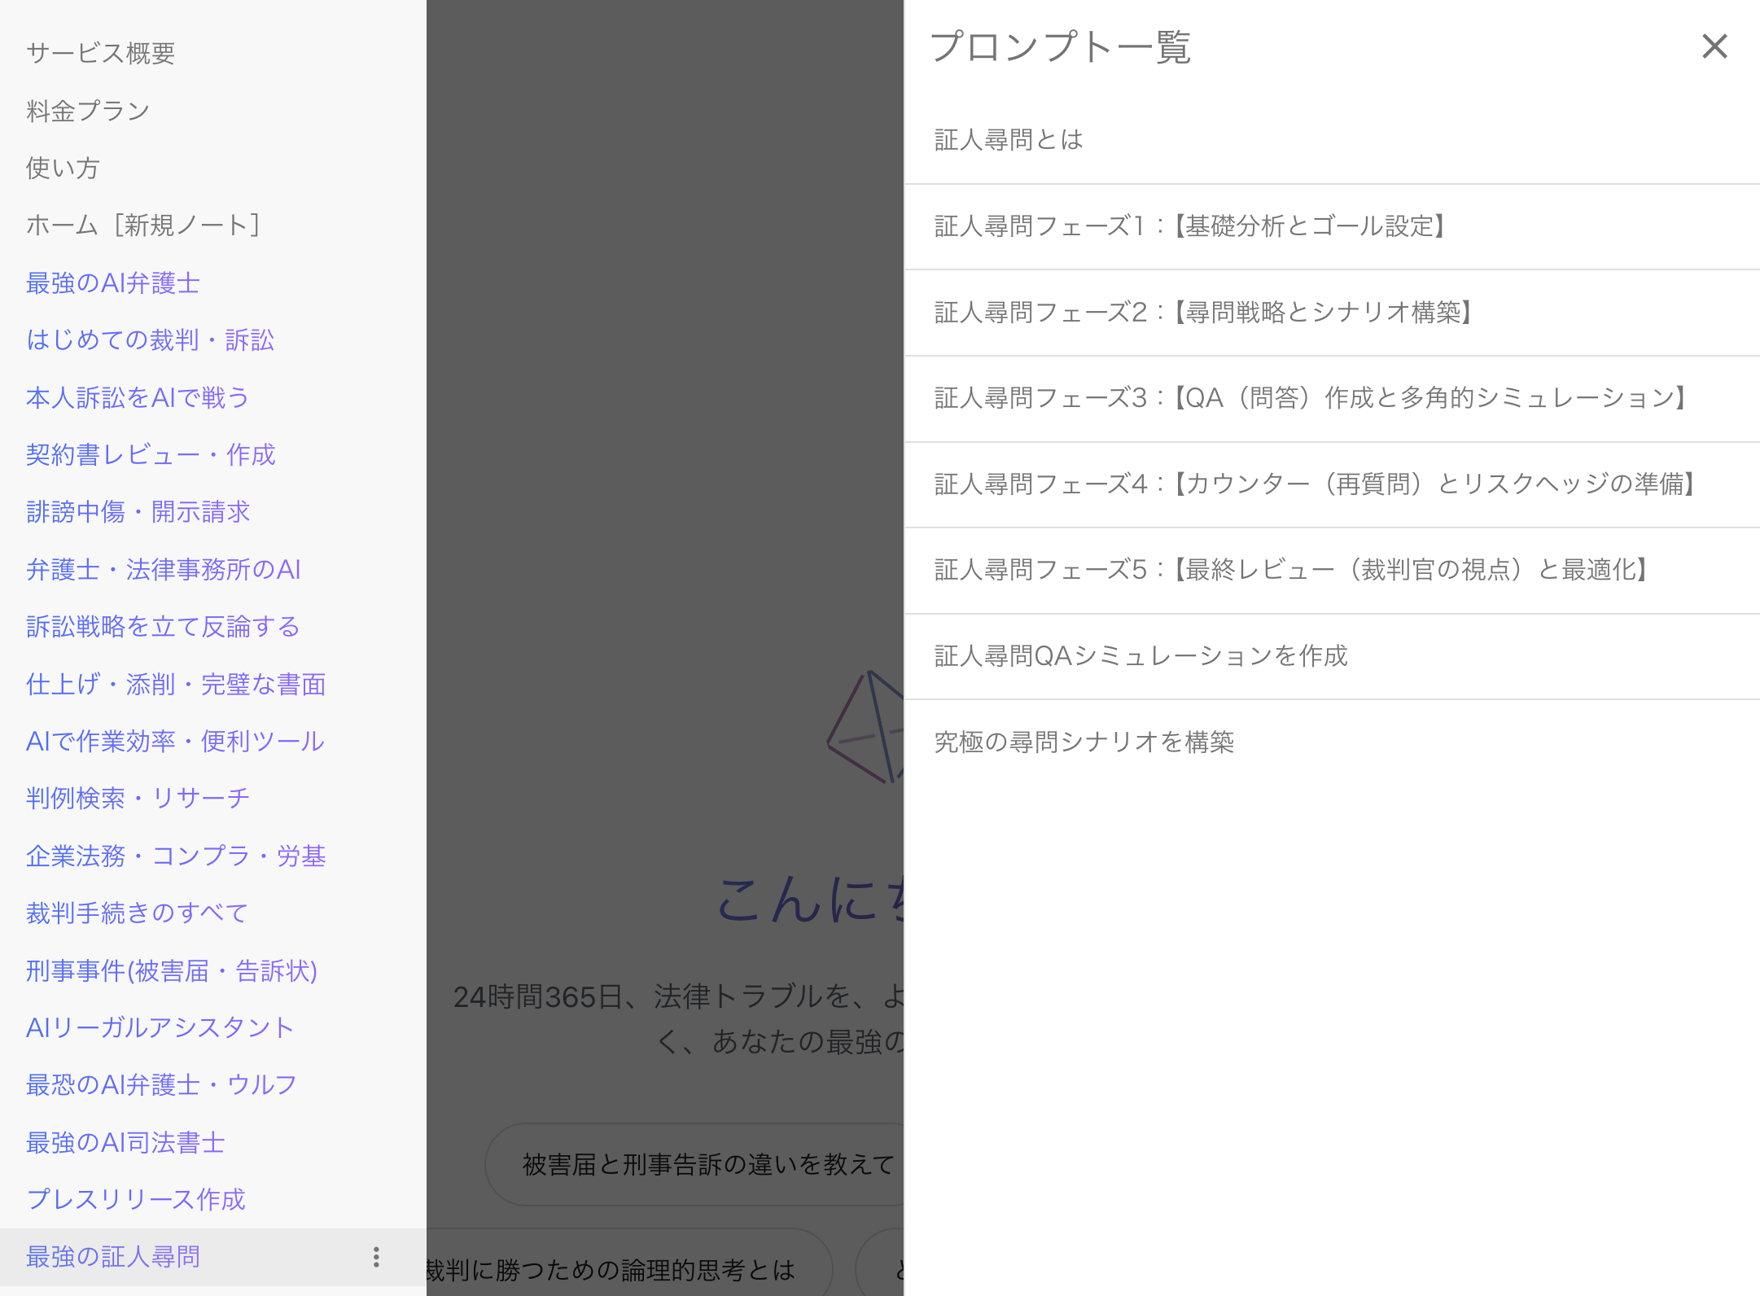Image resolution: width=1760 pixels, height=1296 pixels.
Task: Open 刑事事件(被害届・告訴状) sidebar link
Action: [x=171, y=971]
